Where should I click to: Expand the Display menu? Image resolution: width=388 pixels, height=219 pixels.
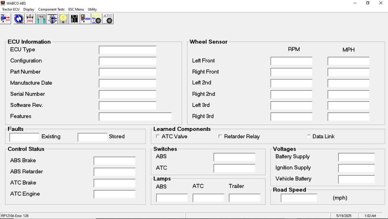(29, 9)
